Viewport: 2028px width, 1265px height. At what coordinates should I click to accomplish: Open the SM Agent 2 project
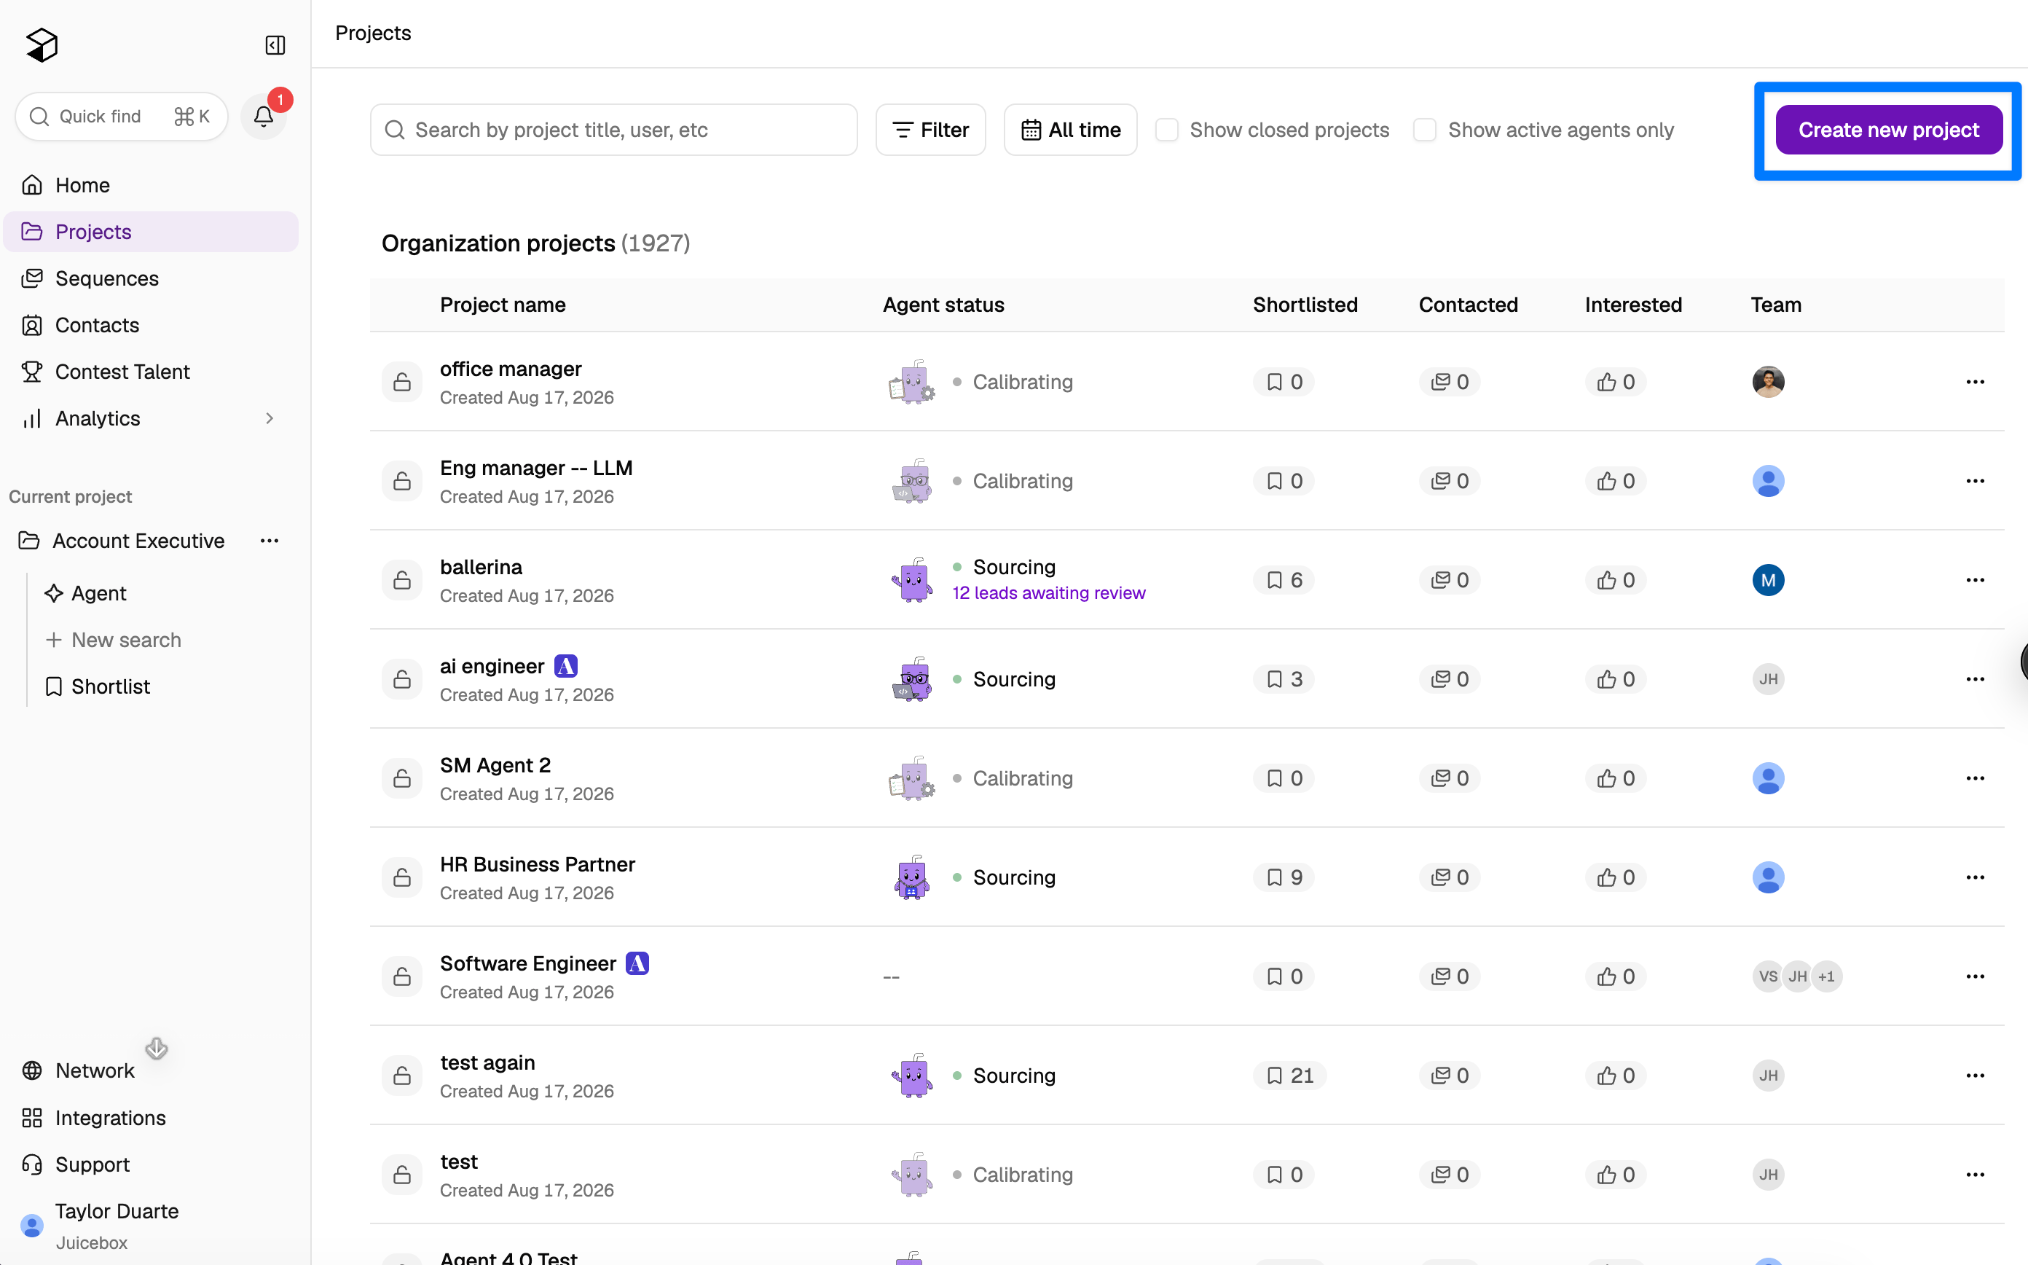tap(495, 766)
